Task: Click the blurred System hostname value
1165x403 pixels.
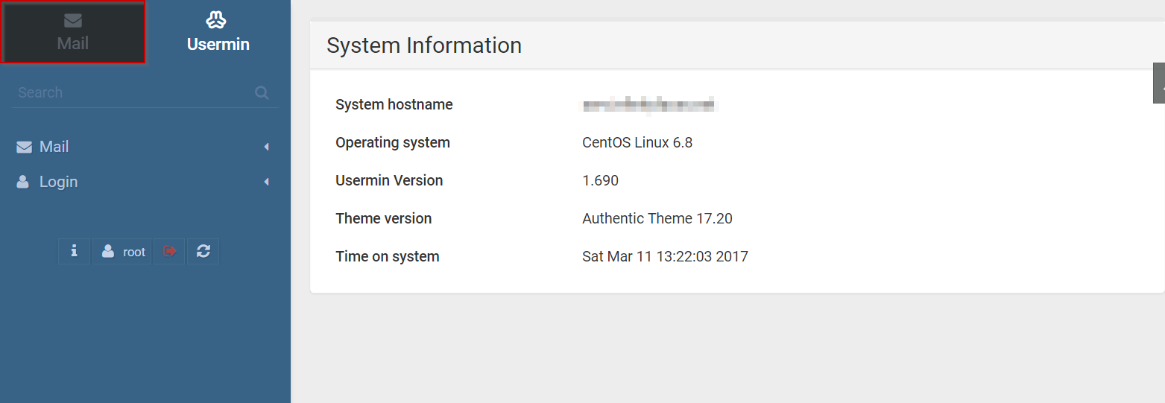Action: 649,105
